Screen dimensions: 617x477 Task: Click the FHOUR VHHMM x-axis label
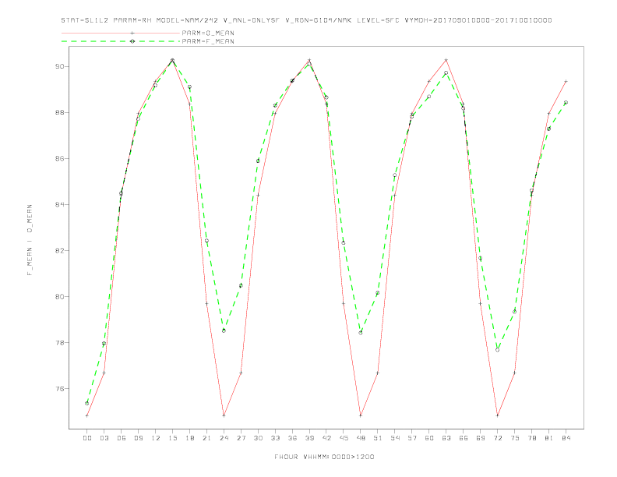pyautogui.click(x=324, y=457)
